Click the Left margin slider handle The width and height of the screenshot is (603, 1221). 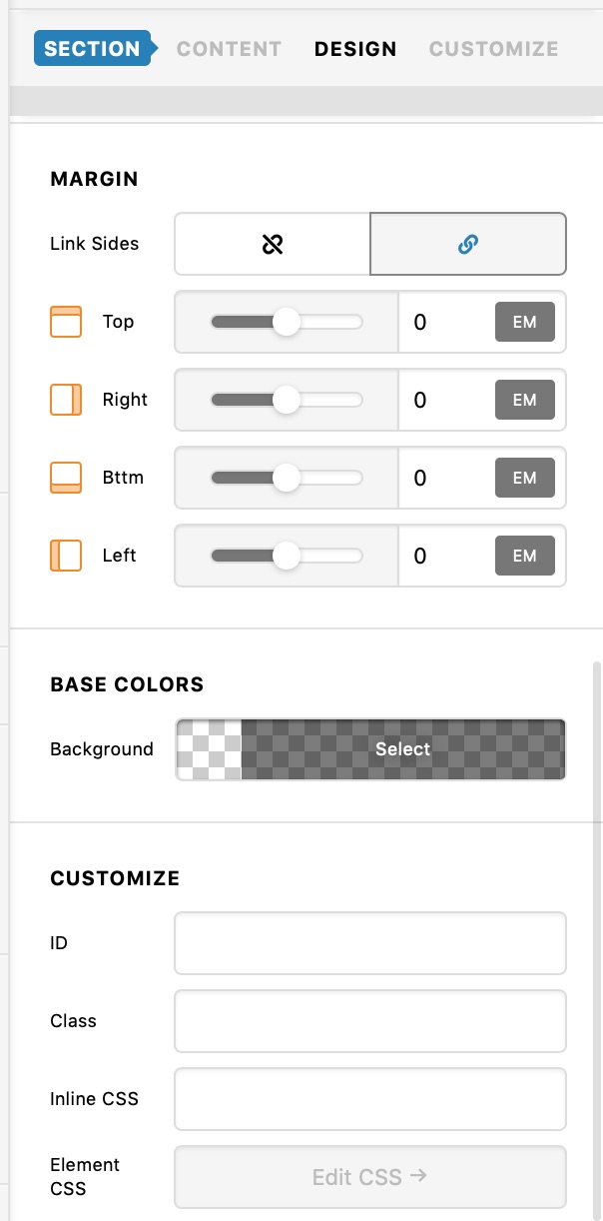click(287, 556)
